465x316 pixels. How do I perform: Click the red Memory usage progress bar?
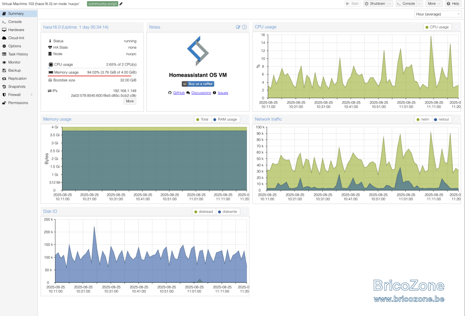point(90,76)
